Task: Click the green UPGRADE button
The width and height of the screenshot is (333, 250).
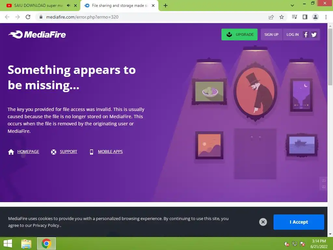Action: click(x=239, y=35)
